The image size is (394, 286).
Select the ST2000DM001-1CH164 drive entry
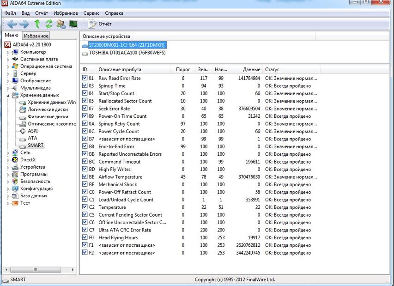[127, 45]
